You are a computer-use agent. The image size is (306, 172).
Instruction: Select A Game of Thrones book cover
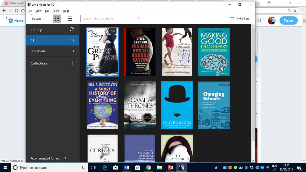(140, 105)
